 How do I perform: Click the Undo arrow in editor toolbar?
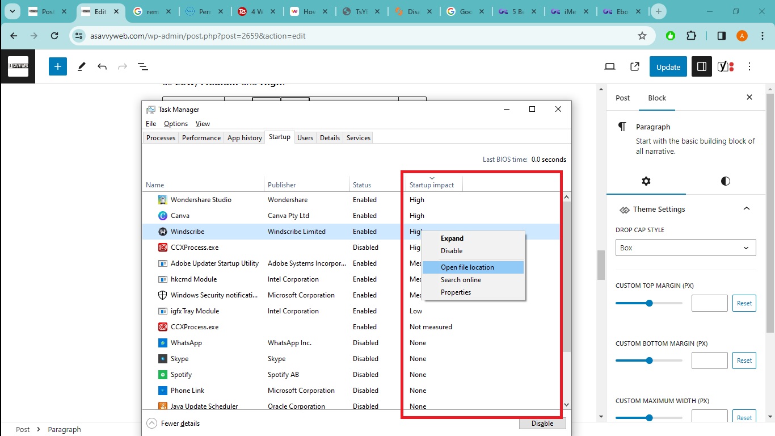point(102,66)
